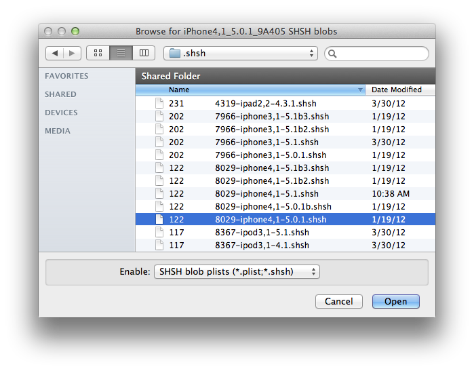Select file 7966-iphone3,1-5.0.1.shsh
The height and width of the screenshot is (371, 474).
click(271, 155)
